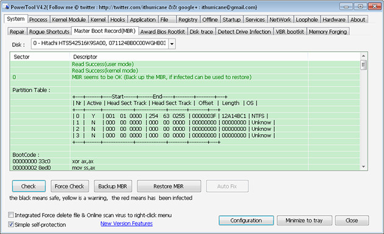The image size is (384, 234).
Task: Select partition 2 Unknow row
Action: 185,129
